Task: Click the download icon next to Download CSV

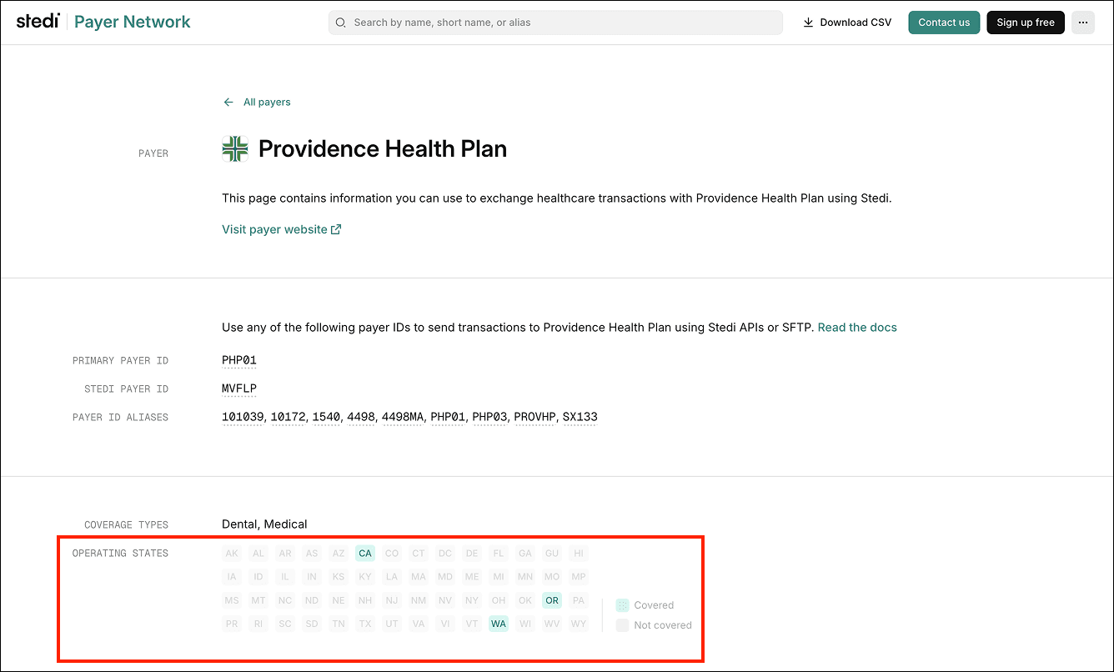Action: pyautogui.click(x=808, y=22)
